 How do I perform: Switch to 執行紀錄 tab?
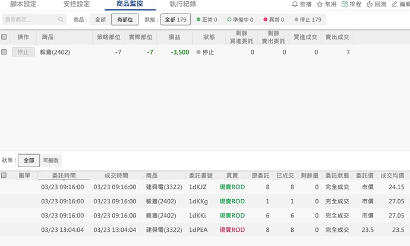pos(182,4)
